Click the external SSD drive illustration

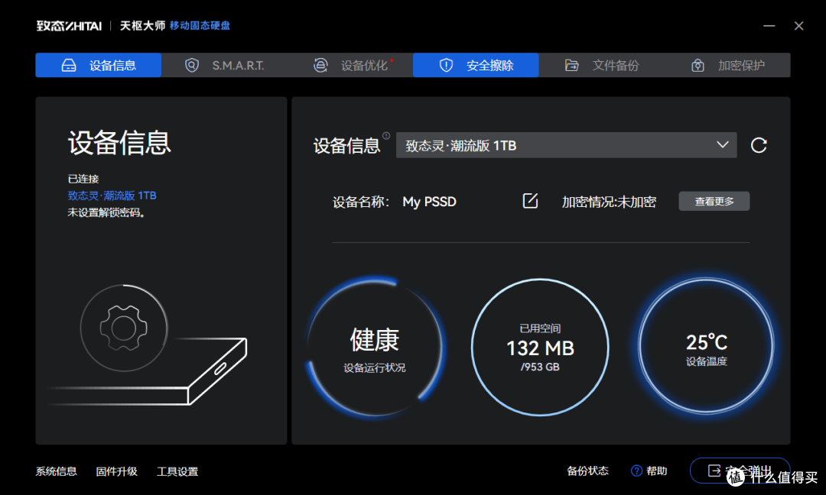148,371
